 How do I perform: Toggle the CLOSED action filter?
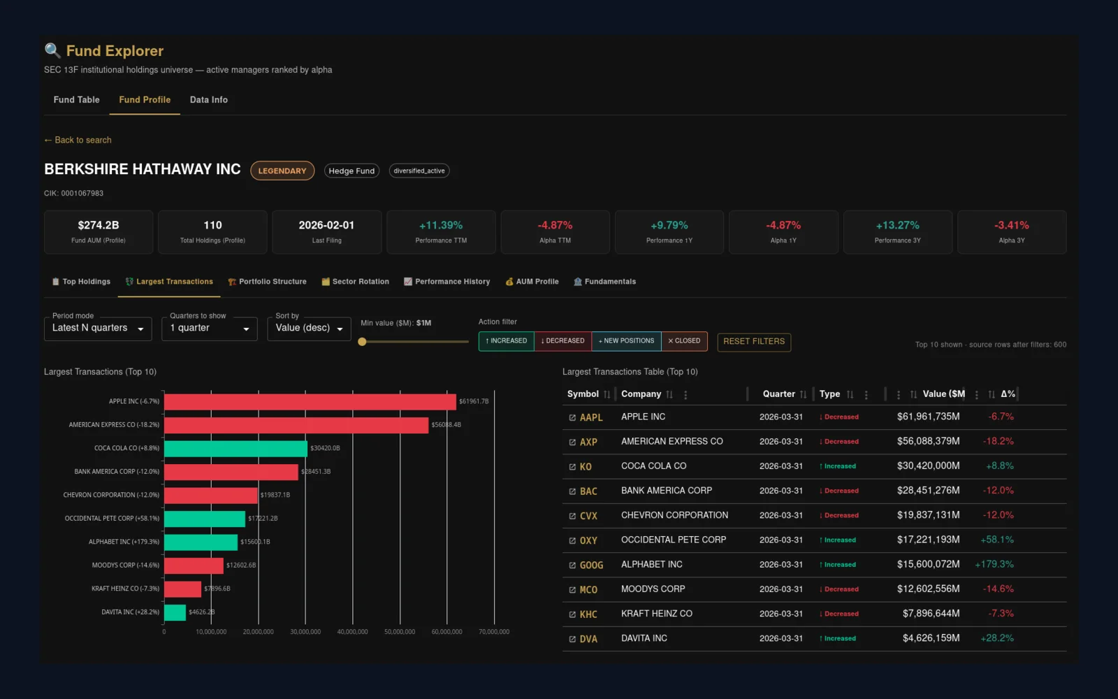click(684, 341)
